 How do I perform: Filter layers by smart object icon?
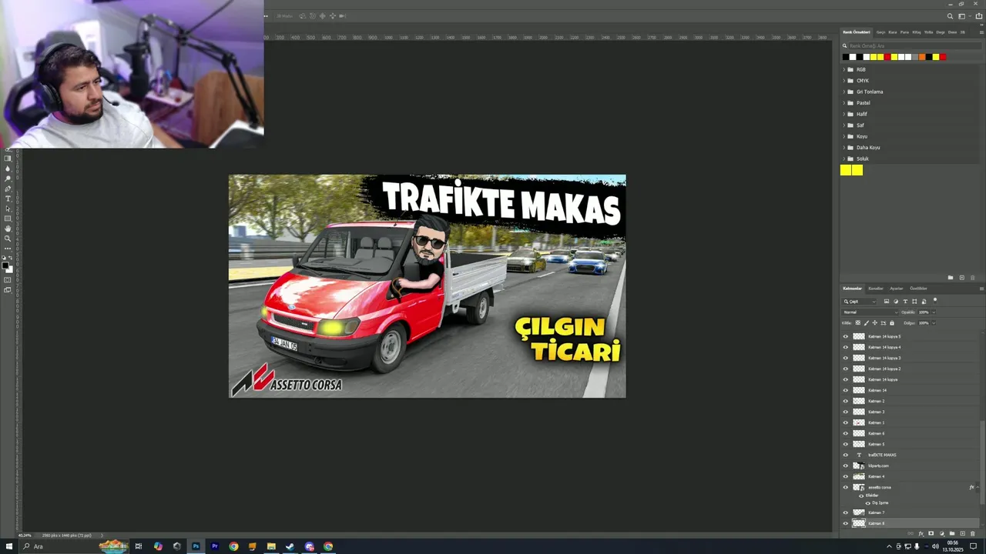[x=924, y=302]
